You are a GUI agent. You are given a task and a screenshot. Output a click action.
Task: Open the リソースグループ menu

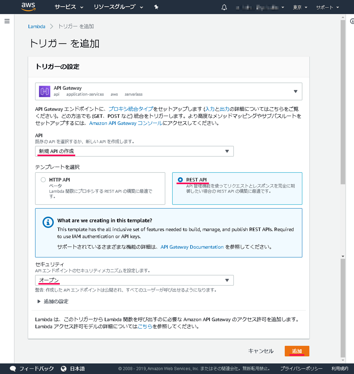click(118, 7)
